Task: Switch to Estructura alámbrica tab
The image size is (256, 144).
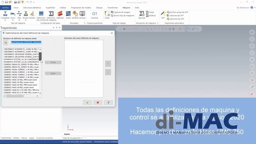Action: pos(32,8)
